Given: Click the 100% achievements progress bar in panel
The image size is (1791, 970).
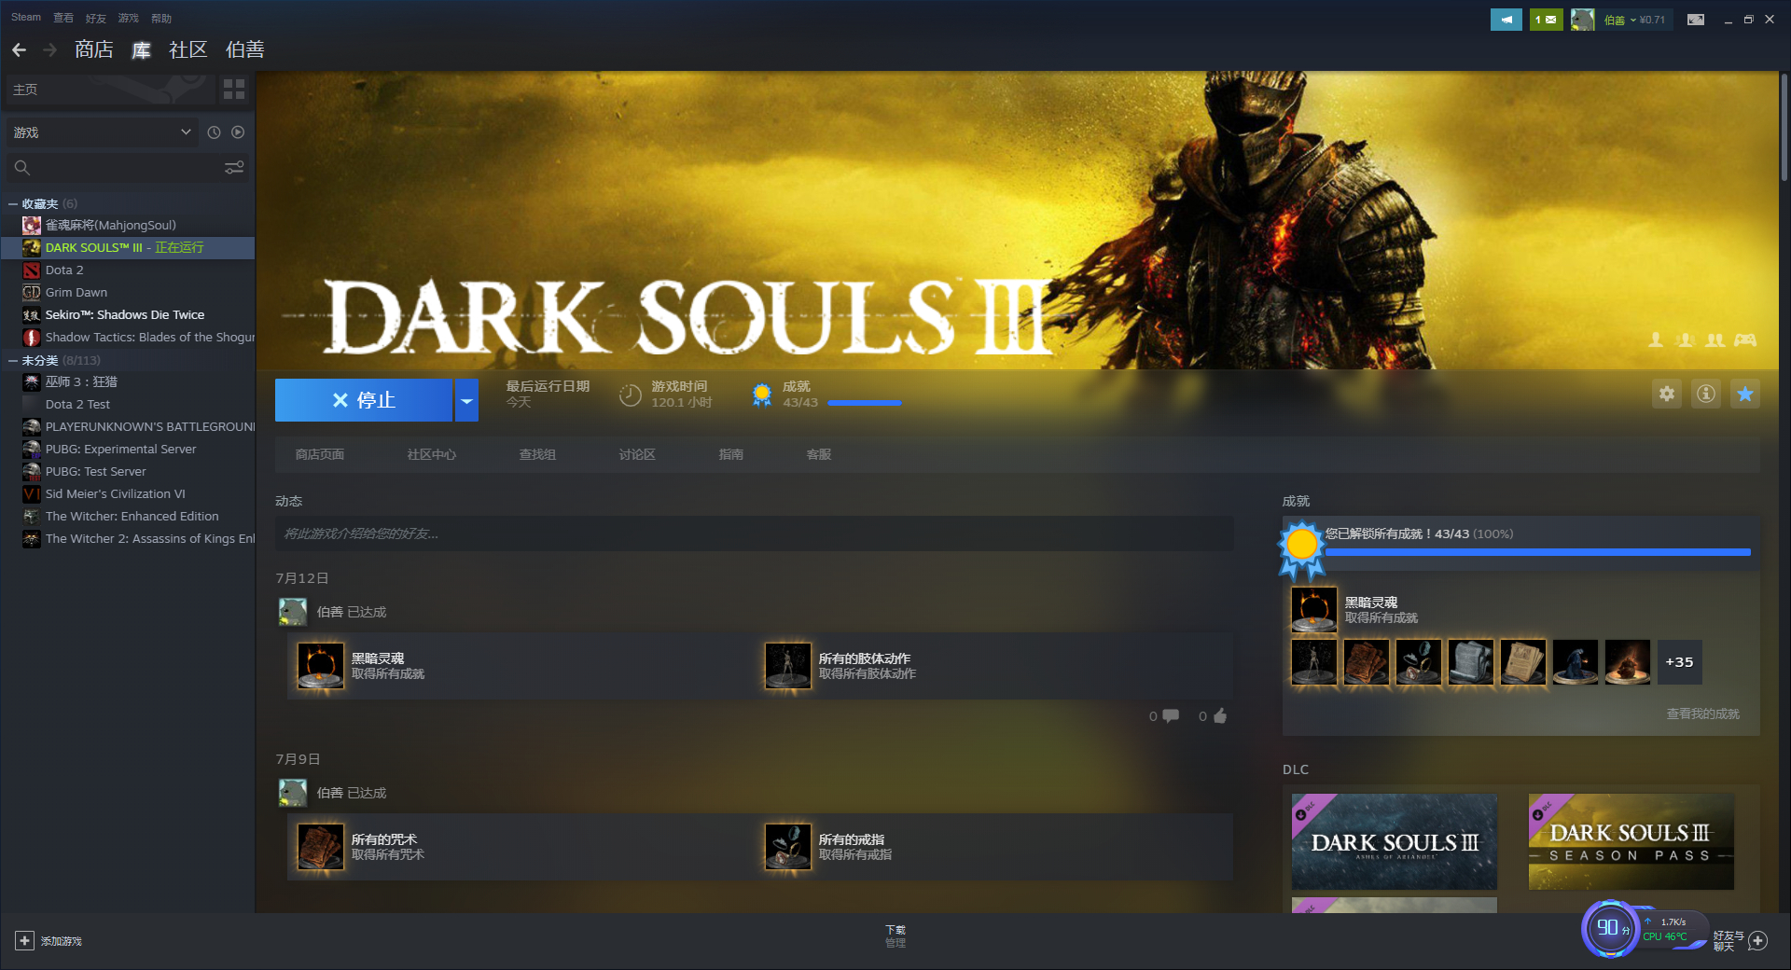Looking at the screenshot, I should pyautogui.click(x=1538, y=552).
